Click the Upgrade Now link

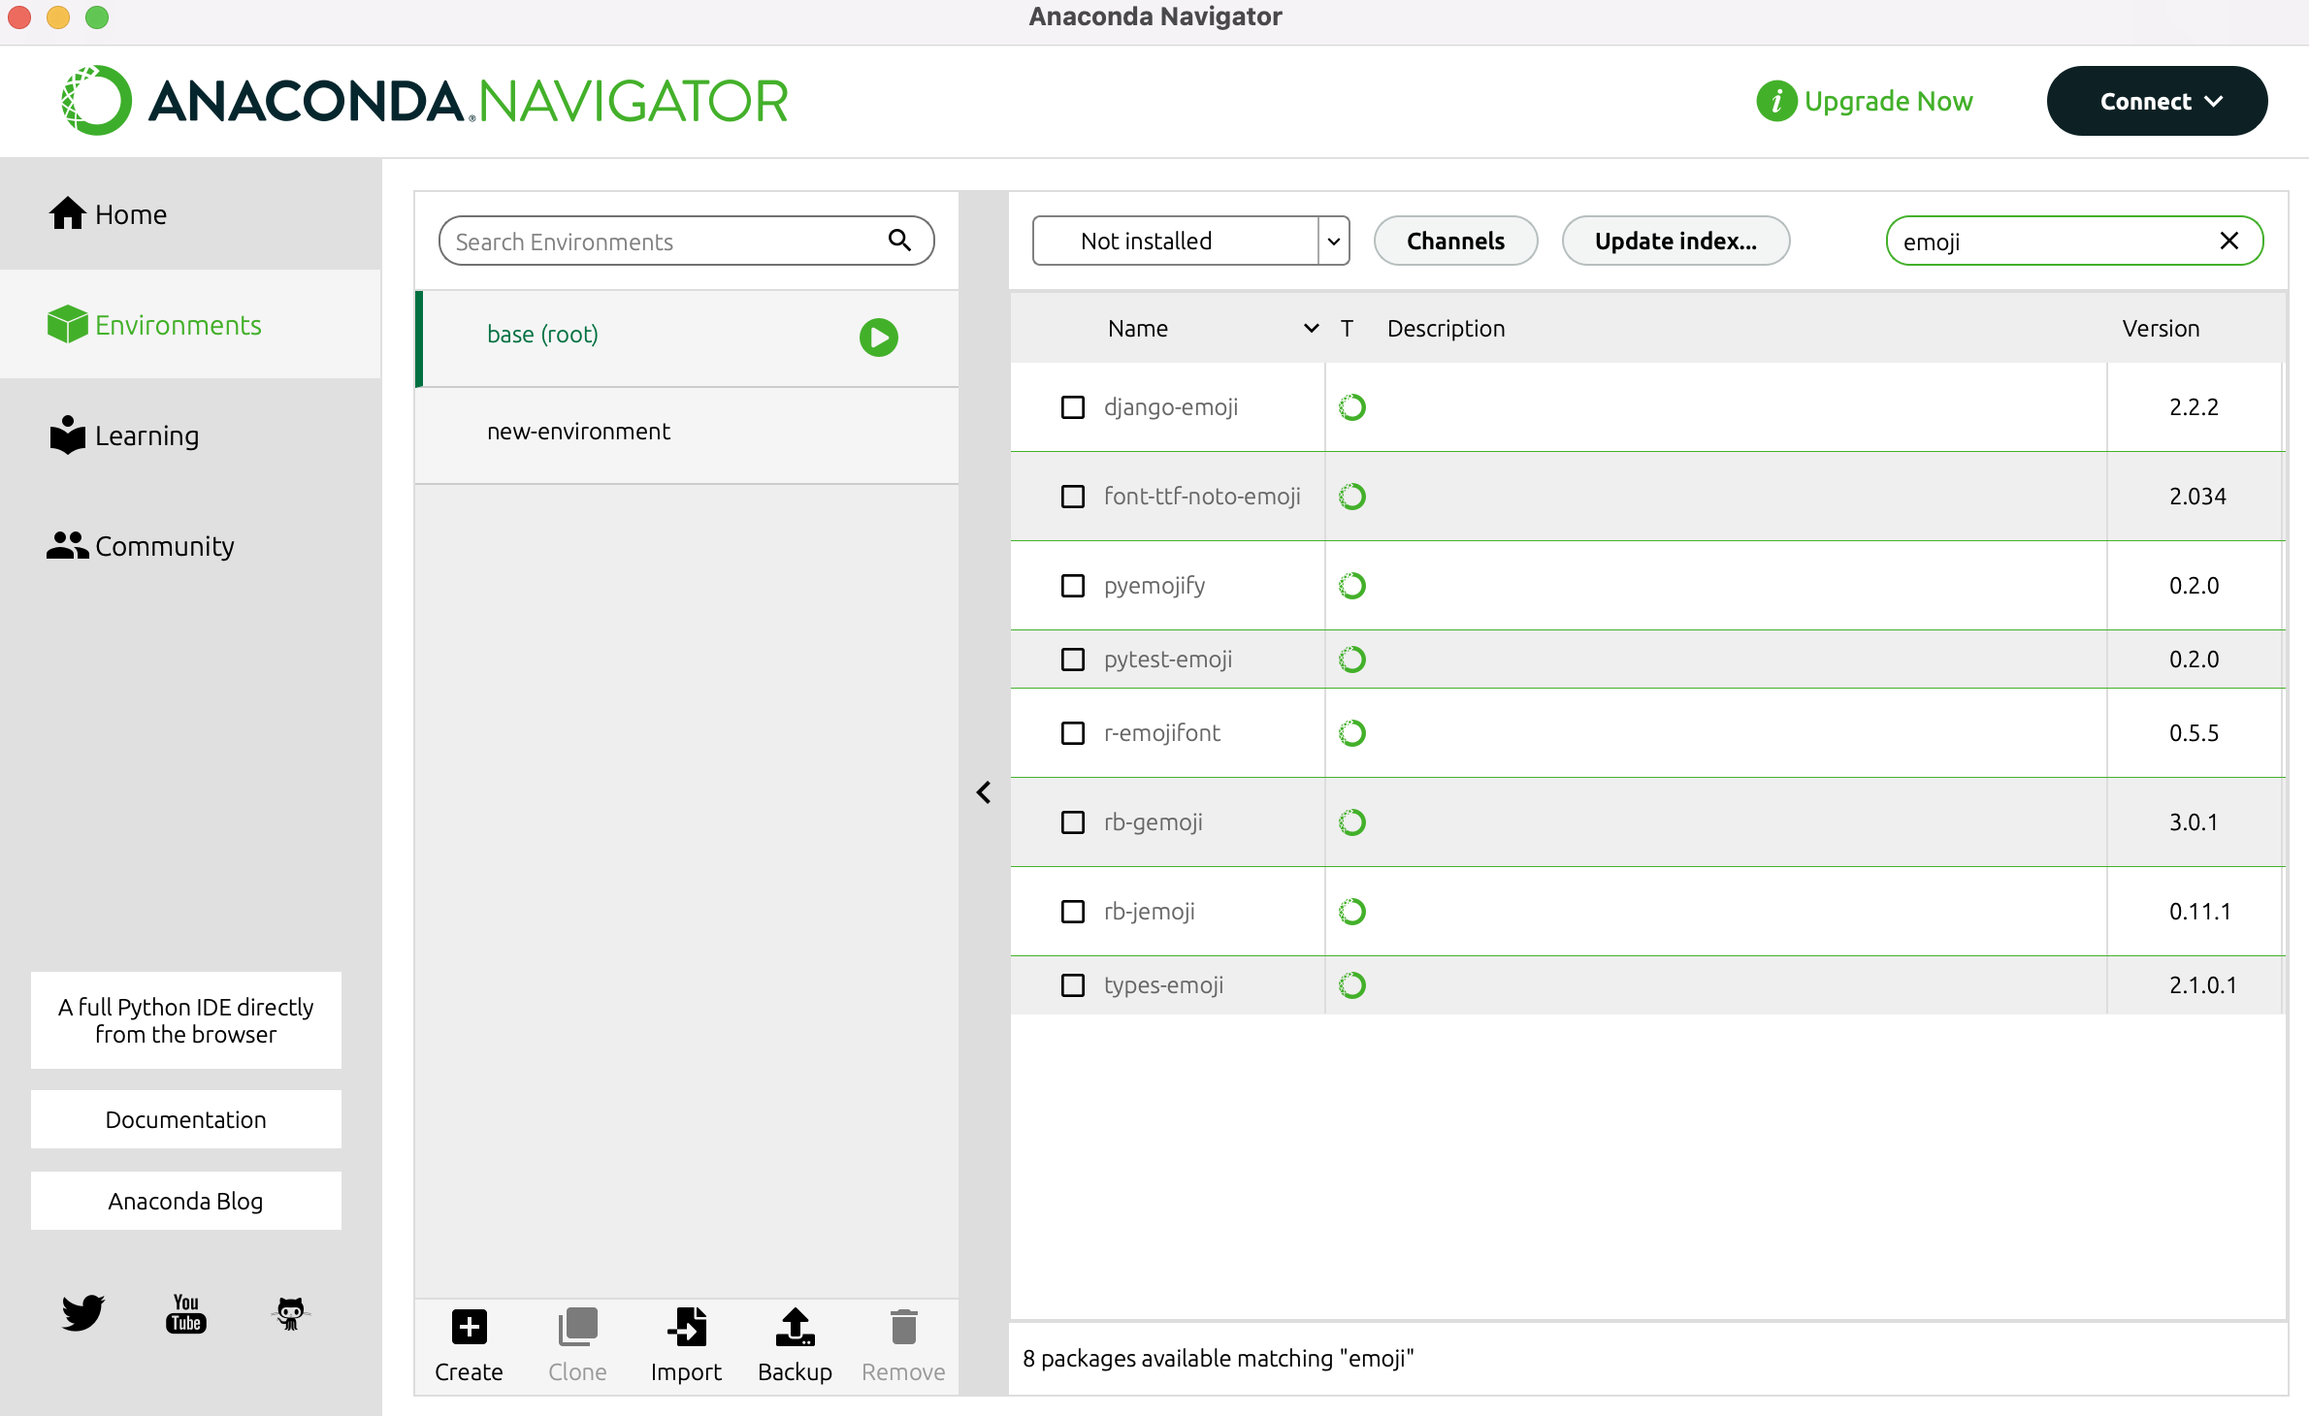click(1888, 101)
